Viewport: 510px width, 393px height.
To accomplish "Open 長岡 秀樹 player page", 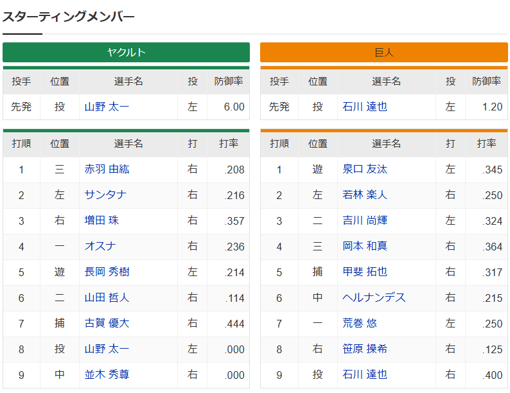I will click(x=107, y=272).
